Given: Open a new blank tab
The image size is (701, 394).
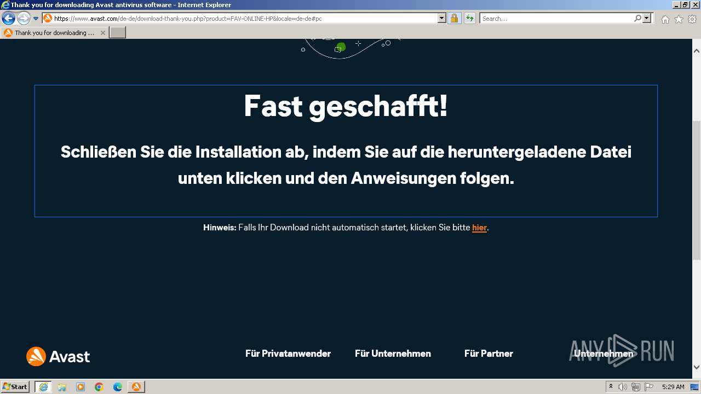Looking at the screenshot, I should 118,33.
